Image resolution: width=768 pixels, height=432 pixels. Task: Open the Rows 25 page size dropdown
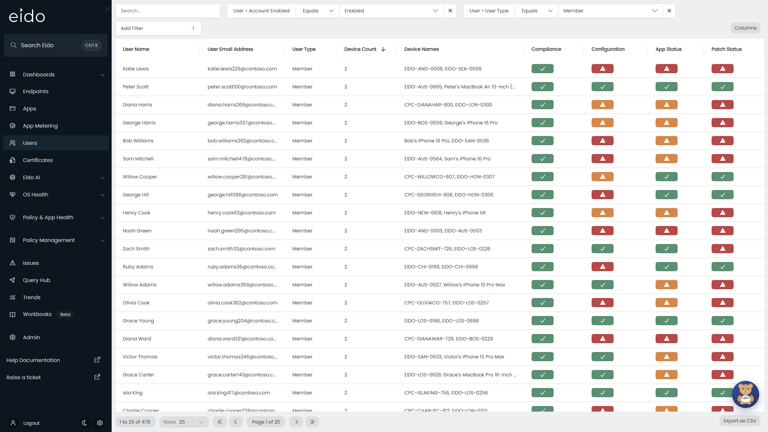coord(184,422)
